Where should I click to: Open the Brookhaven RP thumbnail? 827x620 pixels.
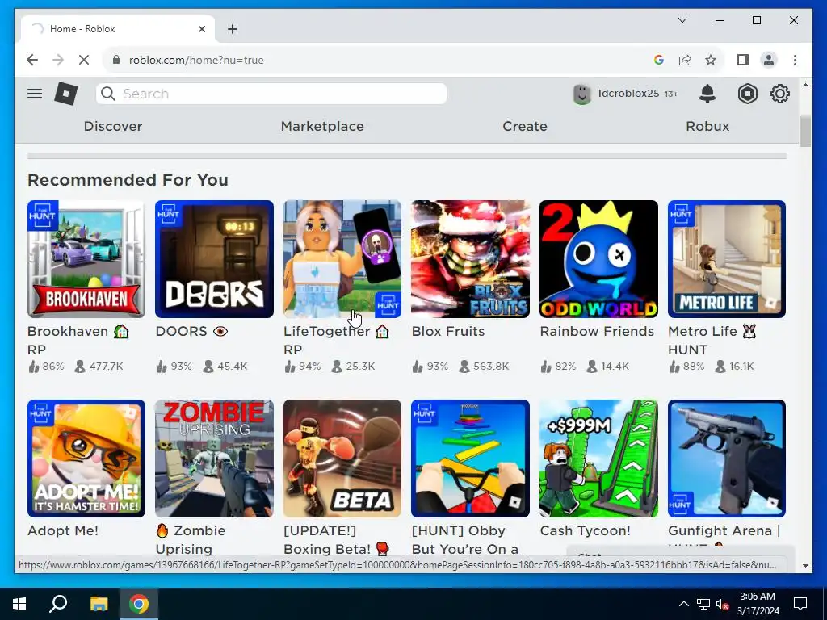pos(86,259)
